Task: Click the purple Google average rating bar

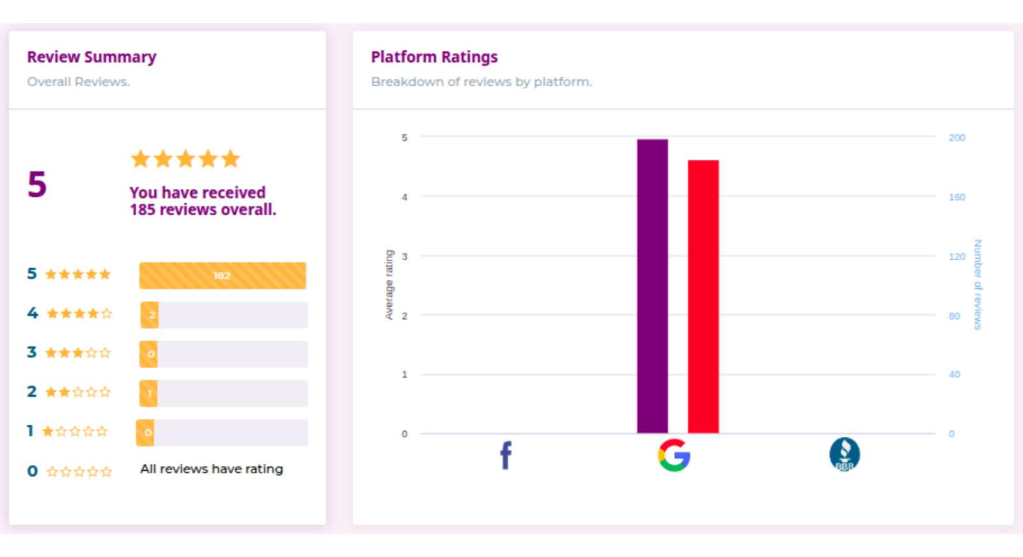Action: (x=652, y=286)
